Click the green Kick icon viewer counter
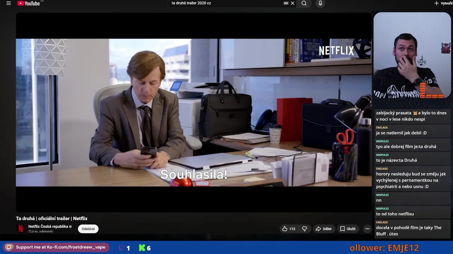This screenshot has height=254, width=453. click(145, 248)
